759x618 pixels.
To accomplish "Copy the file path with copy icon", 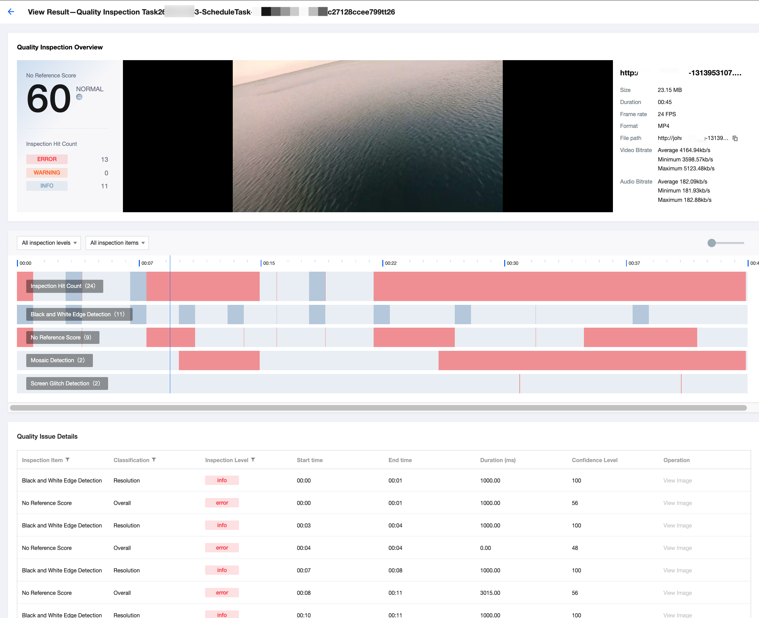I will click(735, 138).
